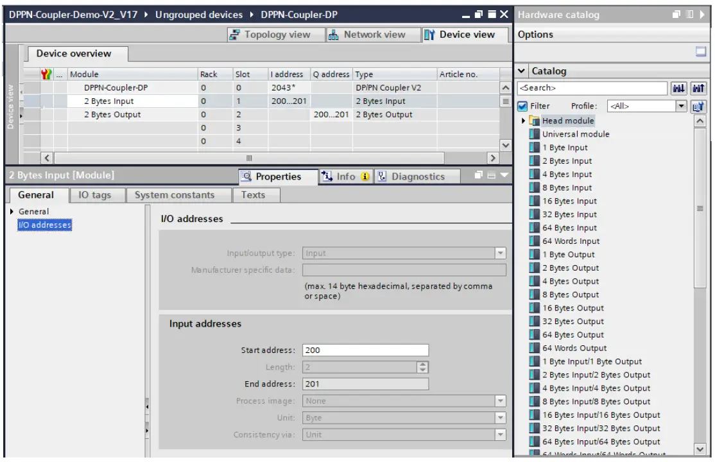The width and height of the screenshot is (715, 462).
Task: Click the Length stepper arrows
Action: pos(423,367)
